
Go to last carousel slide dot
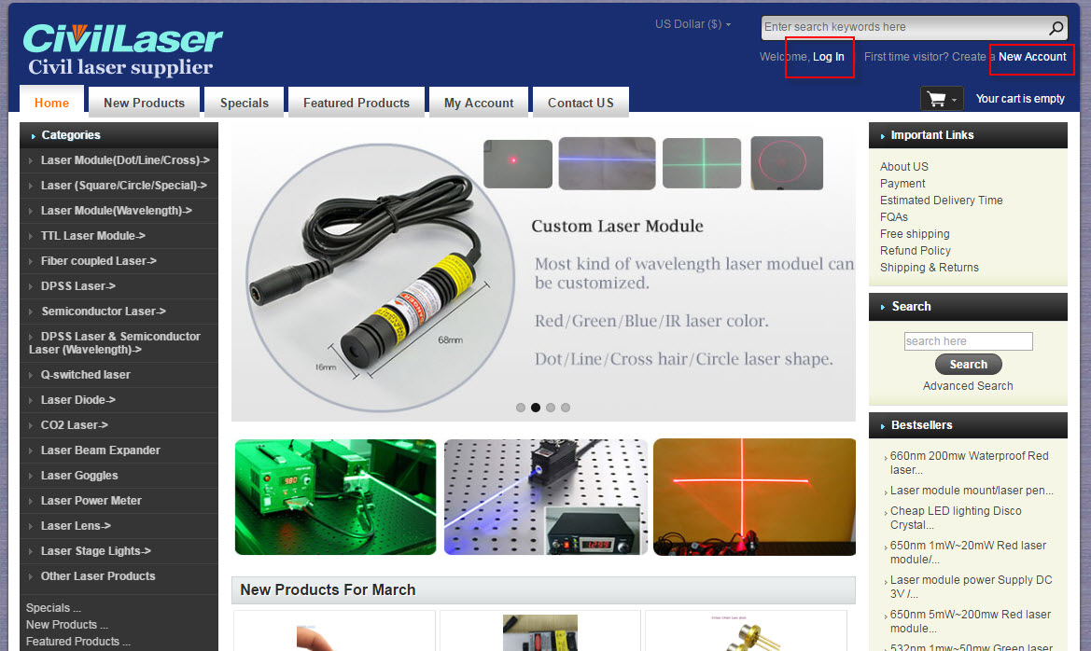(x=566, y=408)
